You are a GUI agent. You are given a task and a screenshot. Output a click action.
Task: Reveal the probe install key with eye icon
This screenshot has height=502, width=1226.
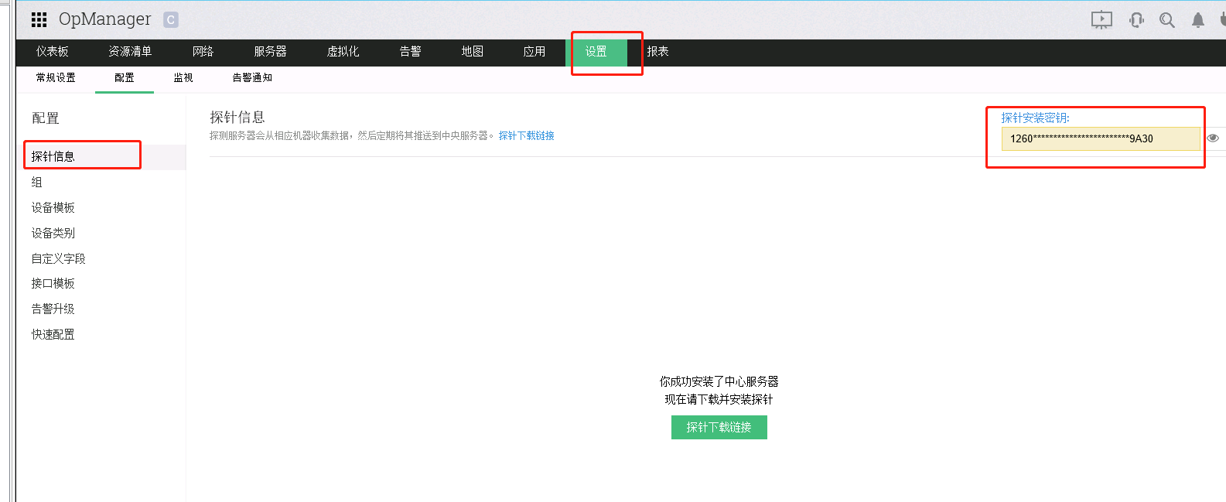1213,138
